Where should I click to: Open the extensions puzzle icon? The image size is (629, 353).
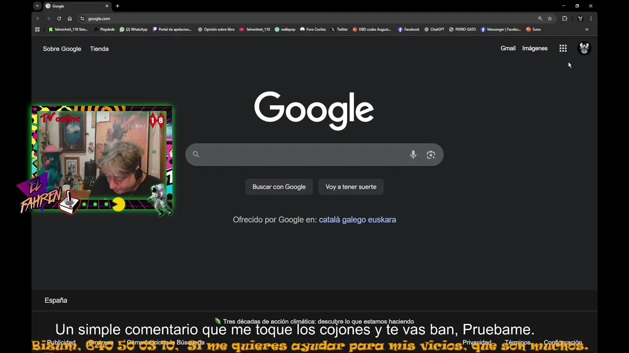[x=565, y=19]
